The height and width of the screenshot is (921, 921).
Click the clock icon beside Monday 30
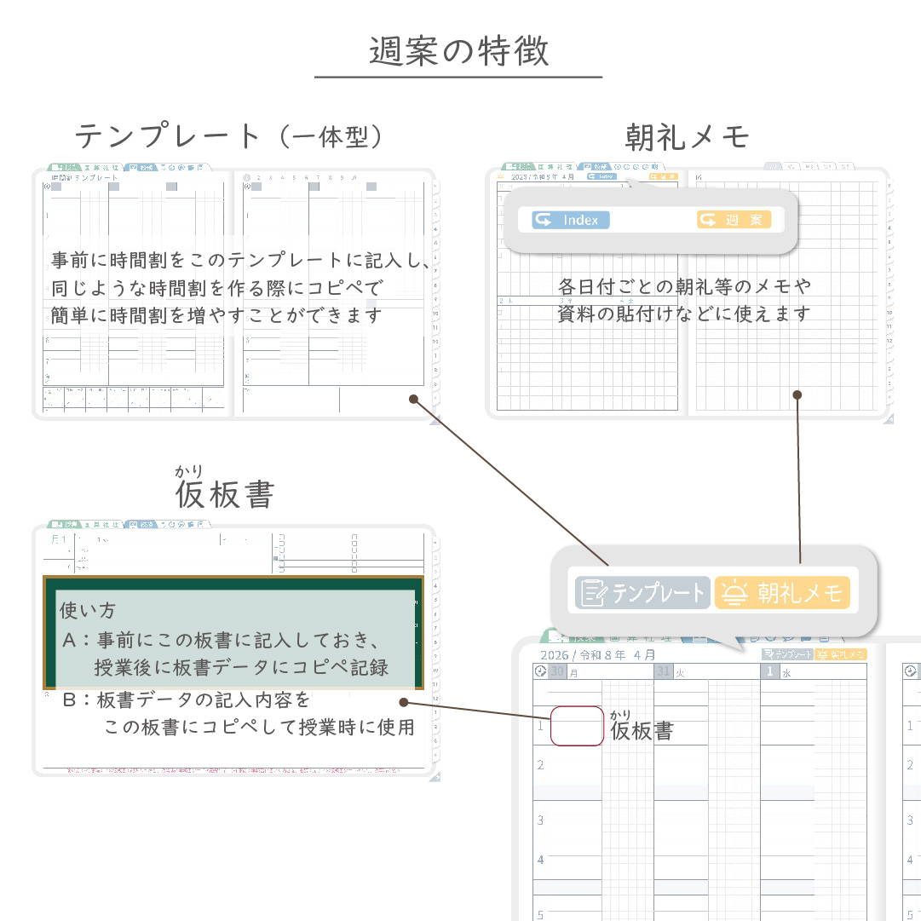coord(540,671)
